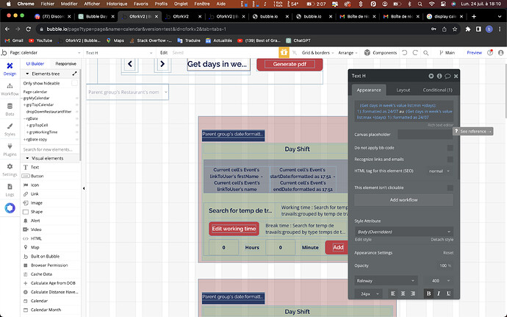Click the info icon in Text H panel

(x=439, y=76)
